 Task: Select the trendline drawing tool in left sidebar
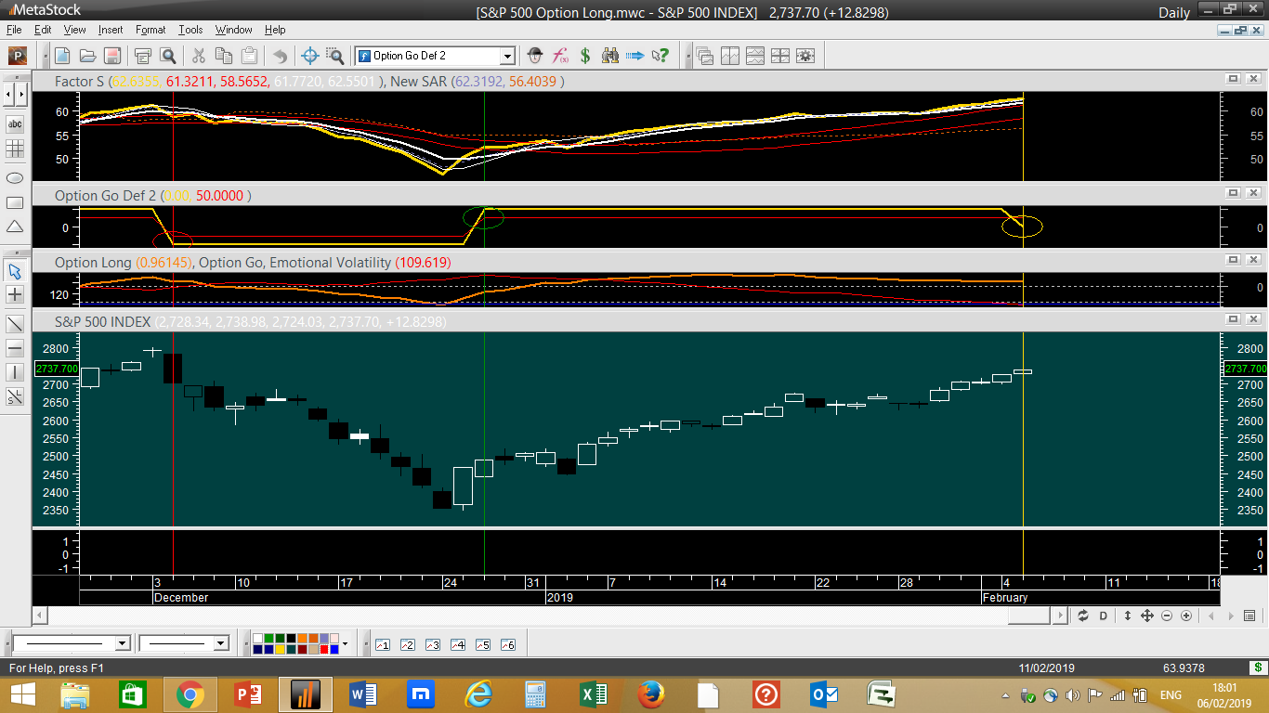(15, 324)
